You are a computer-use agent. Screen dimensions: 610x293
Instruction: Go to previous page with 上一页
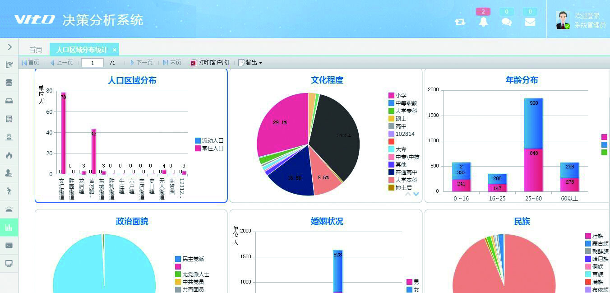[61, 63]
